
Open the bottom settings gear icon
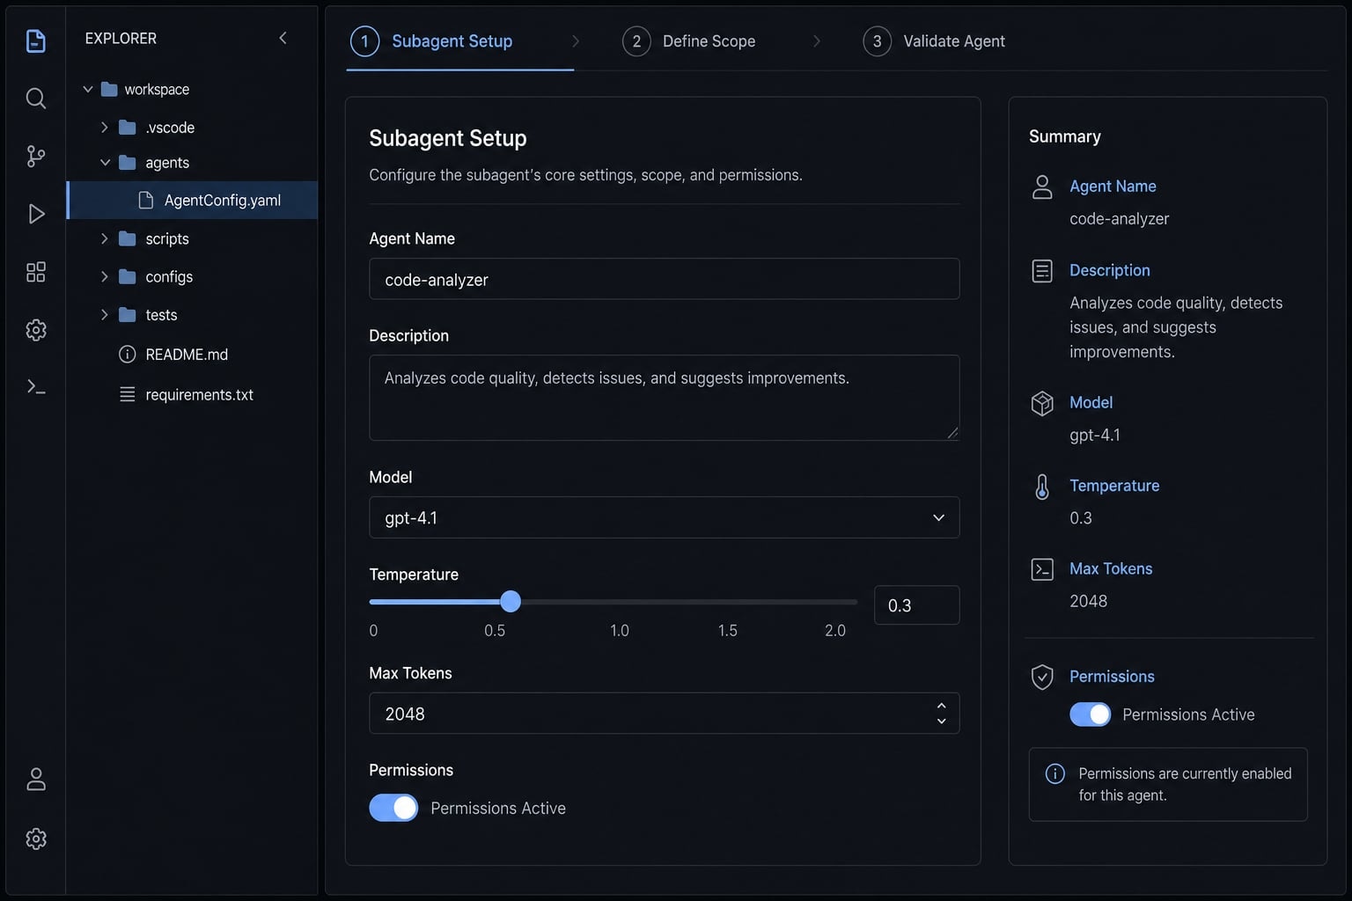pos(36,839)
